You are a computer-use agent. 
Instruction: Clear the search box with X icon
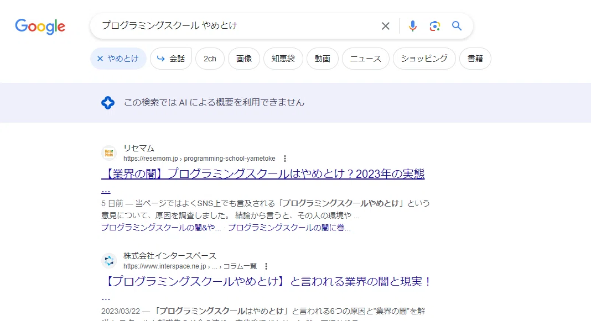point(385,26)
